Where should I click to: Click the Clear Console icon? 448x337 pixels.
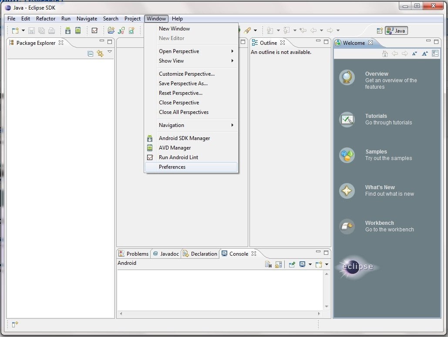point(269,264)
